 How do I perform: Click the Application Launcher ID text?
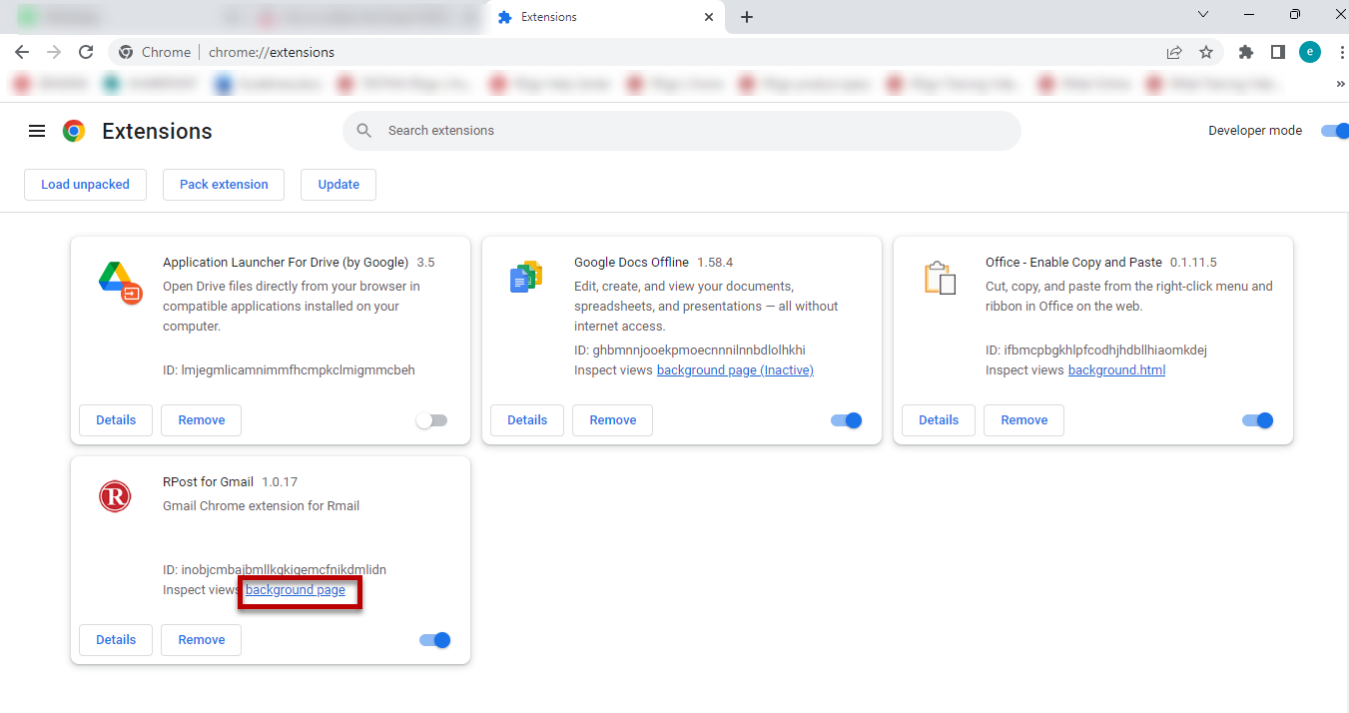pyautogui.click(x=289, y=370)
